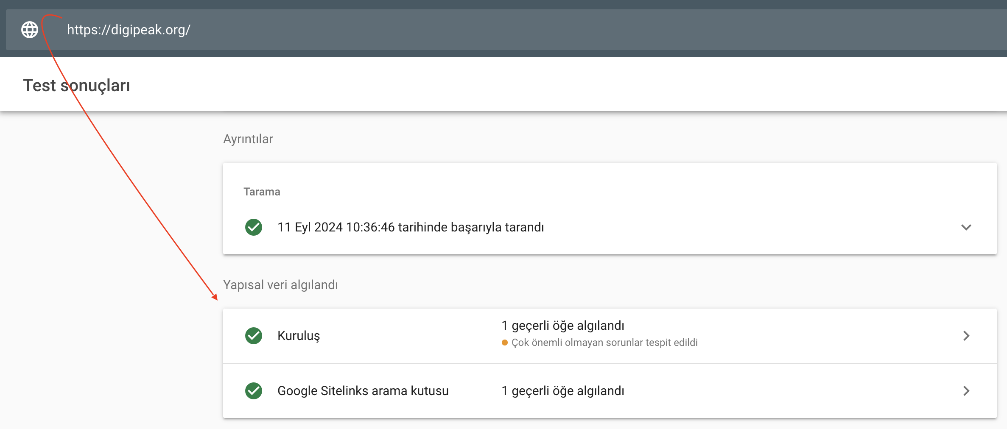Click the checkmark beside Google Sitelinks arama kutusu
Screen dimensions: 1007x429
[x=254, y=391]
